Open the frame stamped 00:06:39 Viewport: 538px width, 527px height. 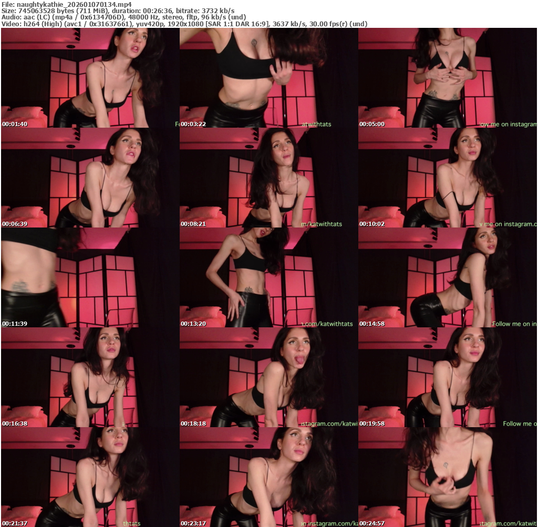coord(90,178)
